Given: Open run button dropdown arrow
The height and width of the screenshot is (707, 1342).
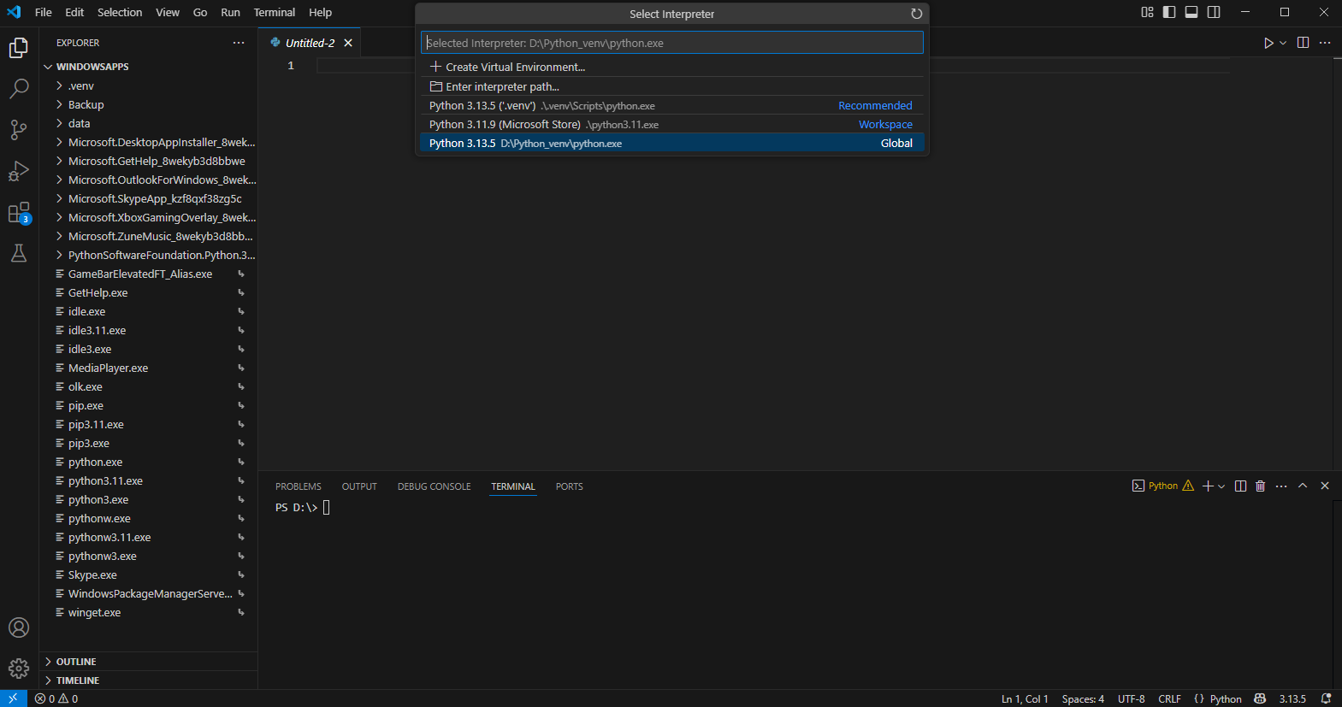Looking at the screenshot, I should pos(1283,43).
